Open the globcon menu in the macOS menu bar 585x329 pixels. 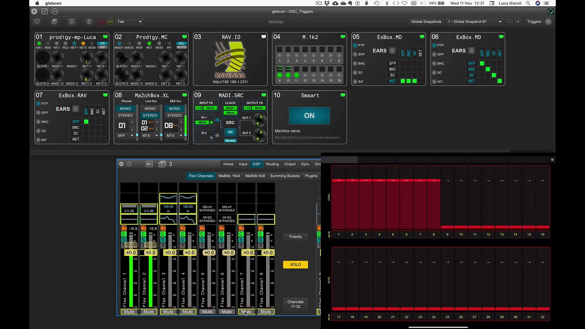click(53, 3)
